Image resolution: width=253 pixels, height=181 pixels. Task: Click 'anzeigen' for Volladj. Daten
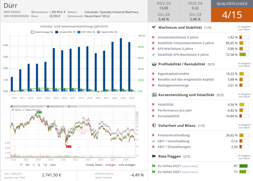click(x=111, y=165)
